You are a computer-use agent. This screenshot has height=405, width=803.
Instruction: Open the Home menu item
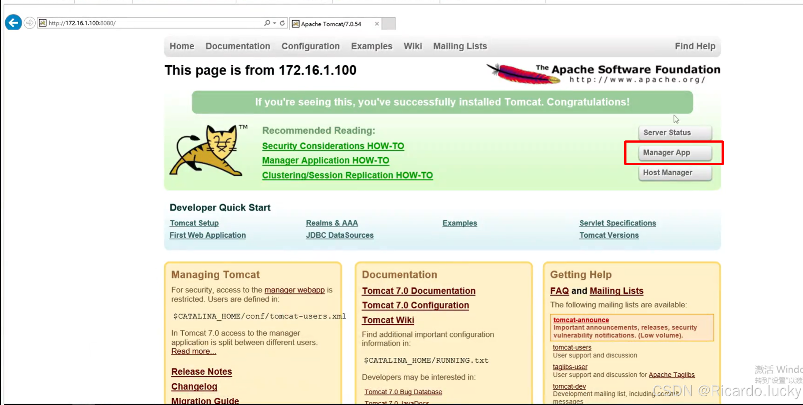point(182,46)
